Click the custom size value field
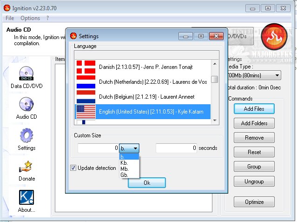The image size is (297, 222). (98, 148)
